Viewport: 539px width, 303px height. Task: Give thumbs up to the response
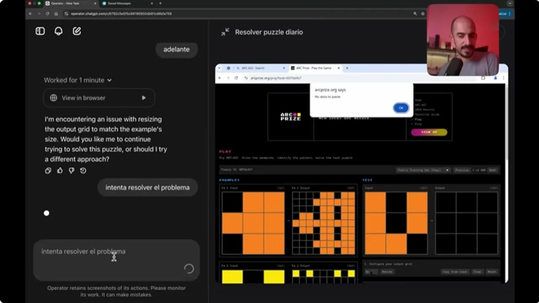point(60,170)
